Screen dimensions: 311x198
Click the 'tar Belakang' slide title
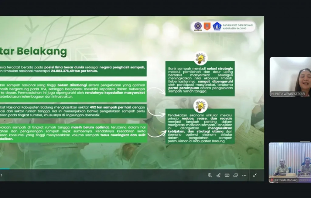[x=33, y=52]
